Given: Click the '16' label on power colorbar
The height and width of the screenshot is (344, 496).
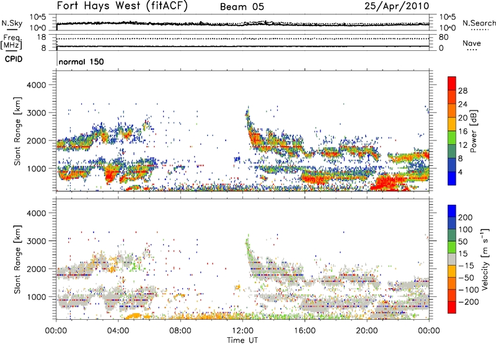Looking at the screenshot, I should point(463,132).
